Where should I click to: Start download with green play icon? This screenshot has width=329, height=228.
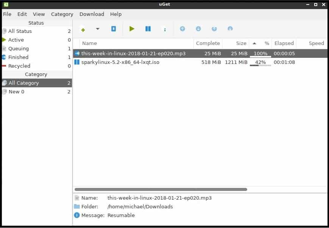click(132, 29)
